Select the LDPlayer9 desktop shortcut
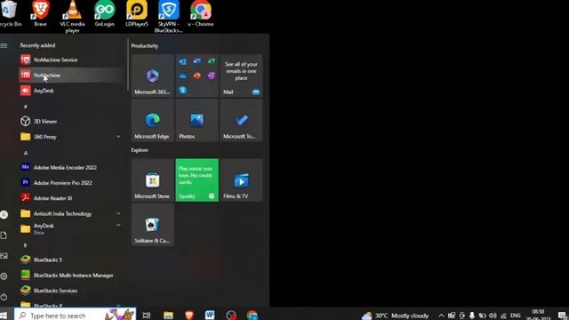The image size is (569, 320). [137, 14]
